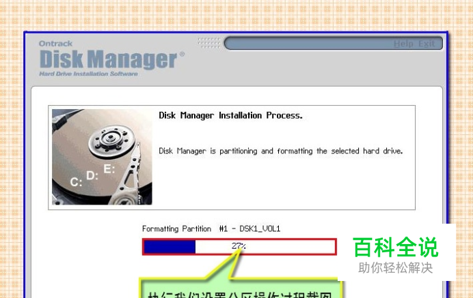Click the Disk Manager logo title
The width and height of the screenshot is (473, 298).
pyautogui.click(x=108, y=59)
